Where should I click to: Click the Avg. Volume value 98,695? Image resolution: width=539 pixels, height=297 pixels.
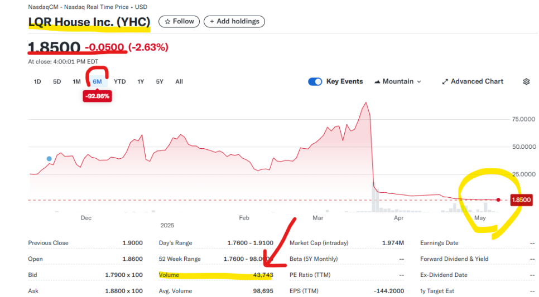(x=263, y=291)
